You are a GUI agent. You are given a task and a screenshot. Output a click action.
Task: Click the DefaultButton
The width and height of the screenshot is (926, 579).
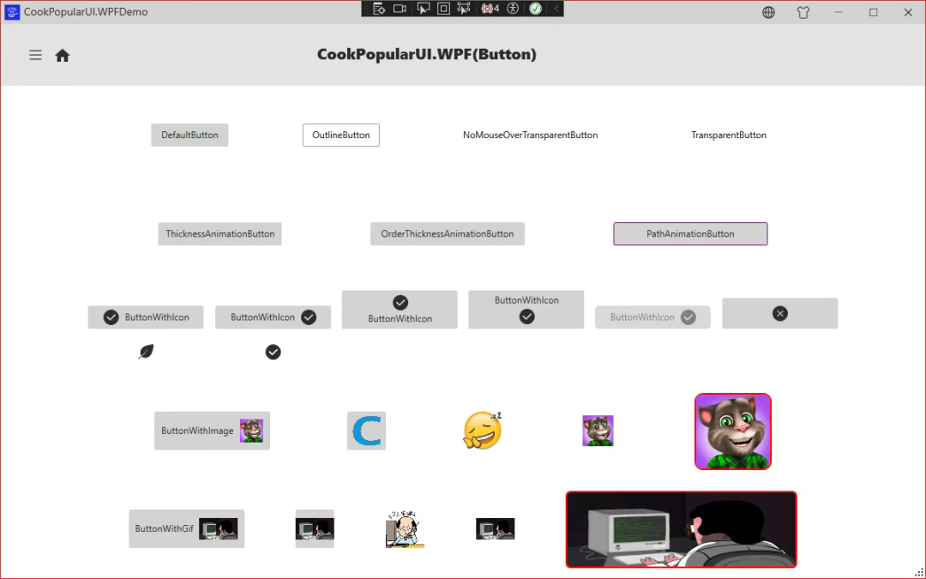click(x=189, y=136)
